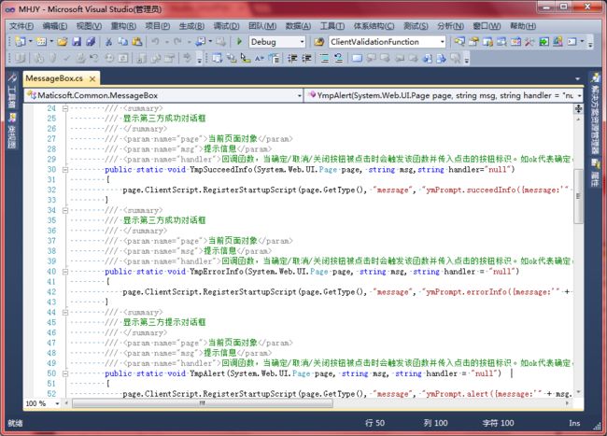
Task: Click the Find in Files icon
Action: (x=319, y=41)
